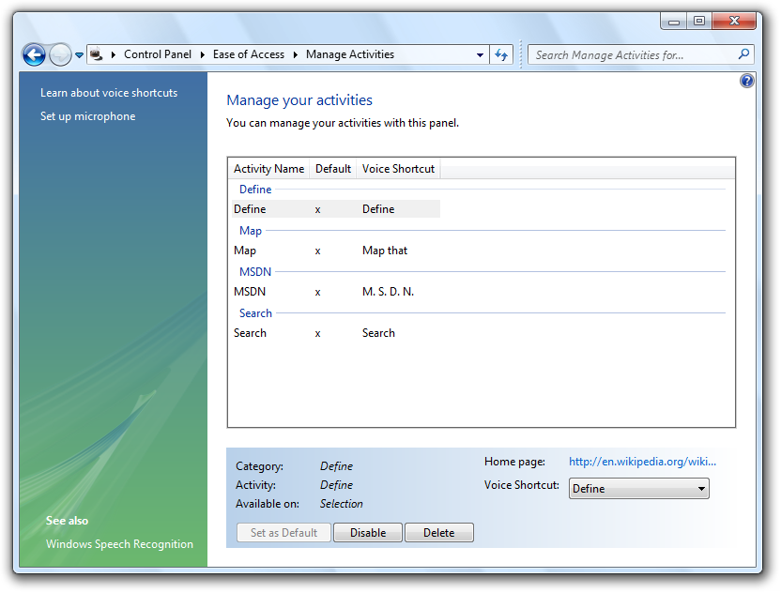The width and height of the screenshot is (781, 593).
Task: Click the search magnifier icon
Action: pos(743,53)
